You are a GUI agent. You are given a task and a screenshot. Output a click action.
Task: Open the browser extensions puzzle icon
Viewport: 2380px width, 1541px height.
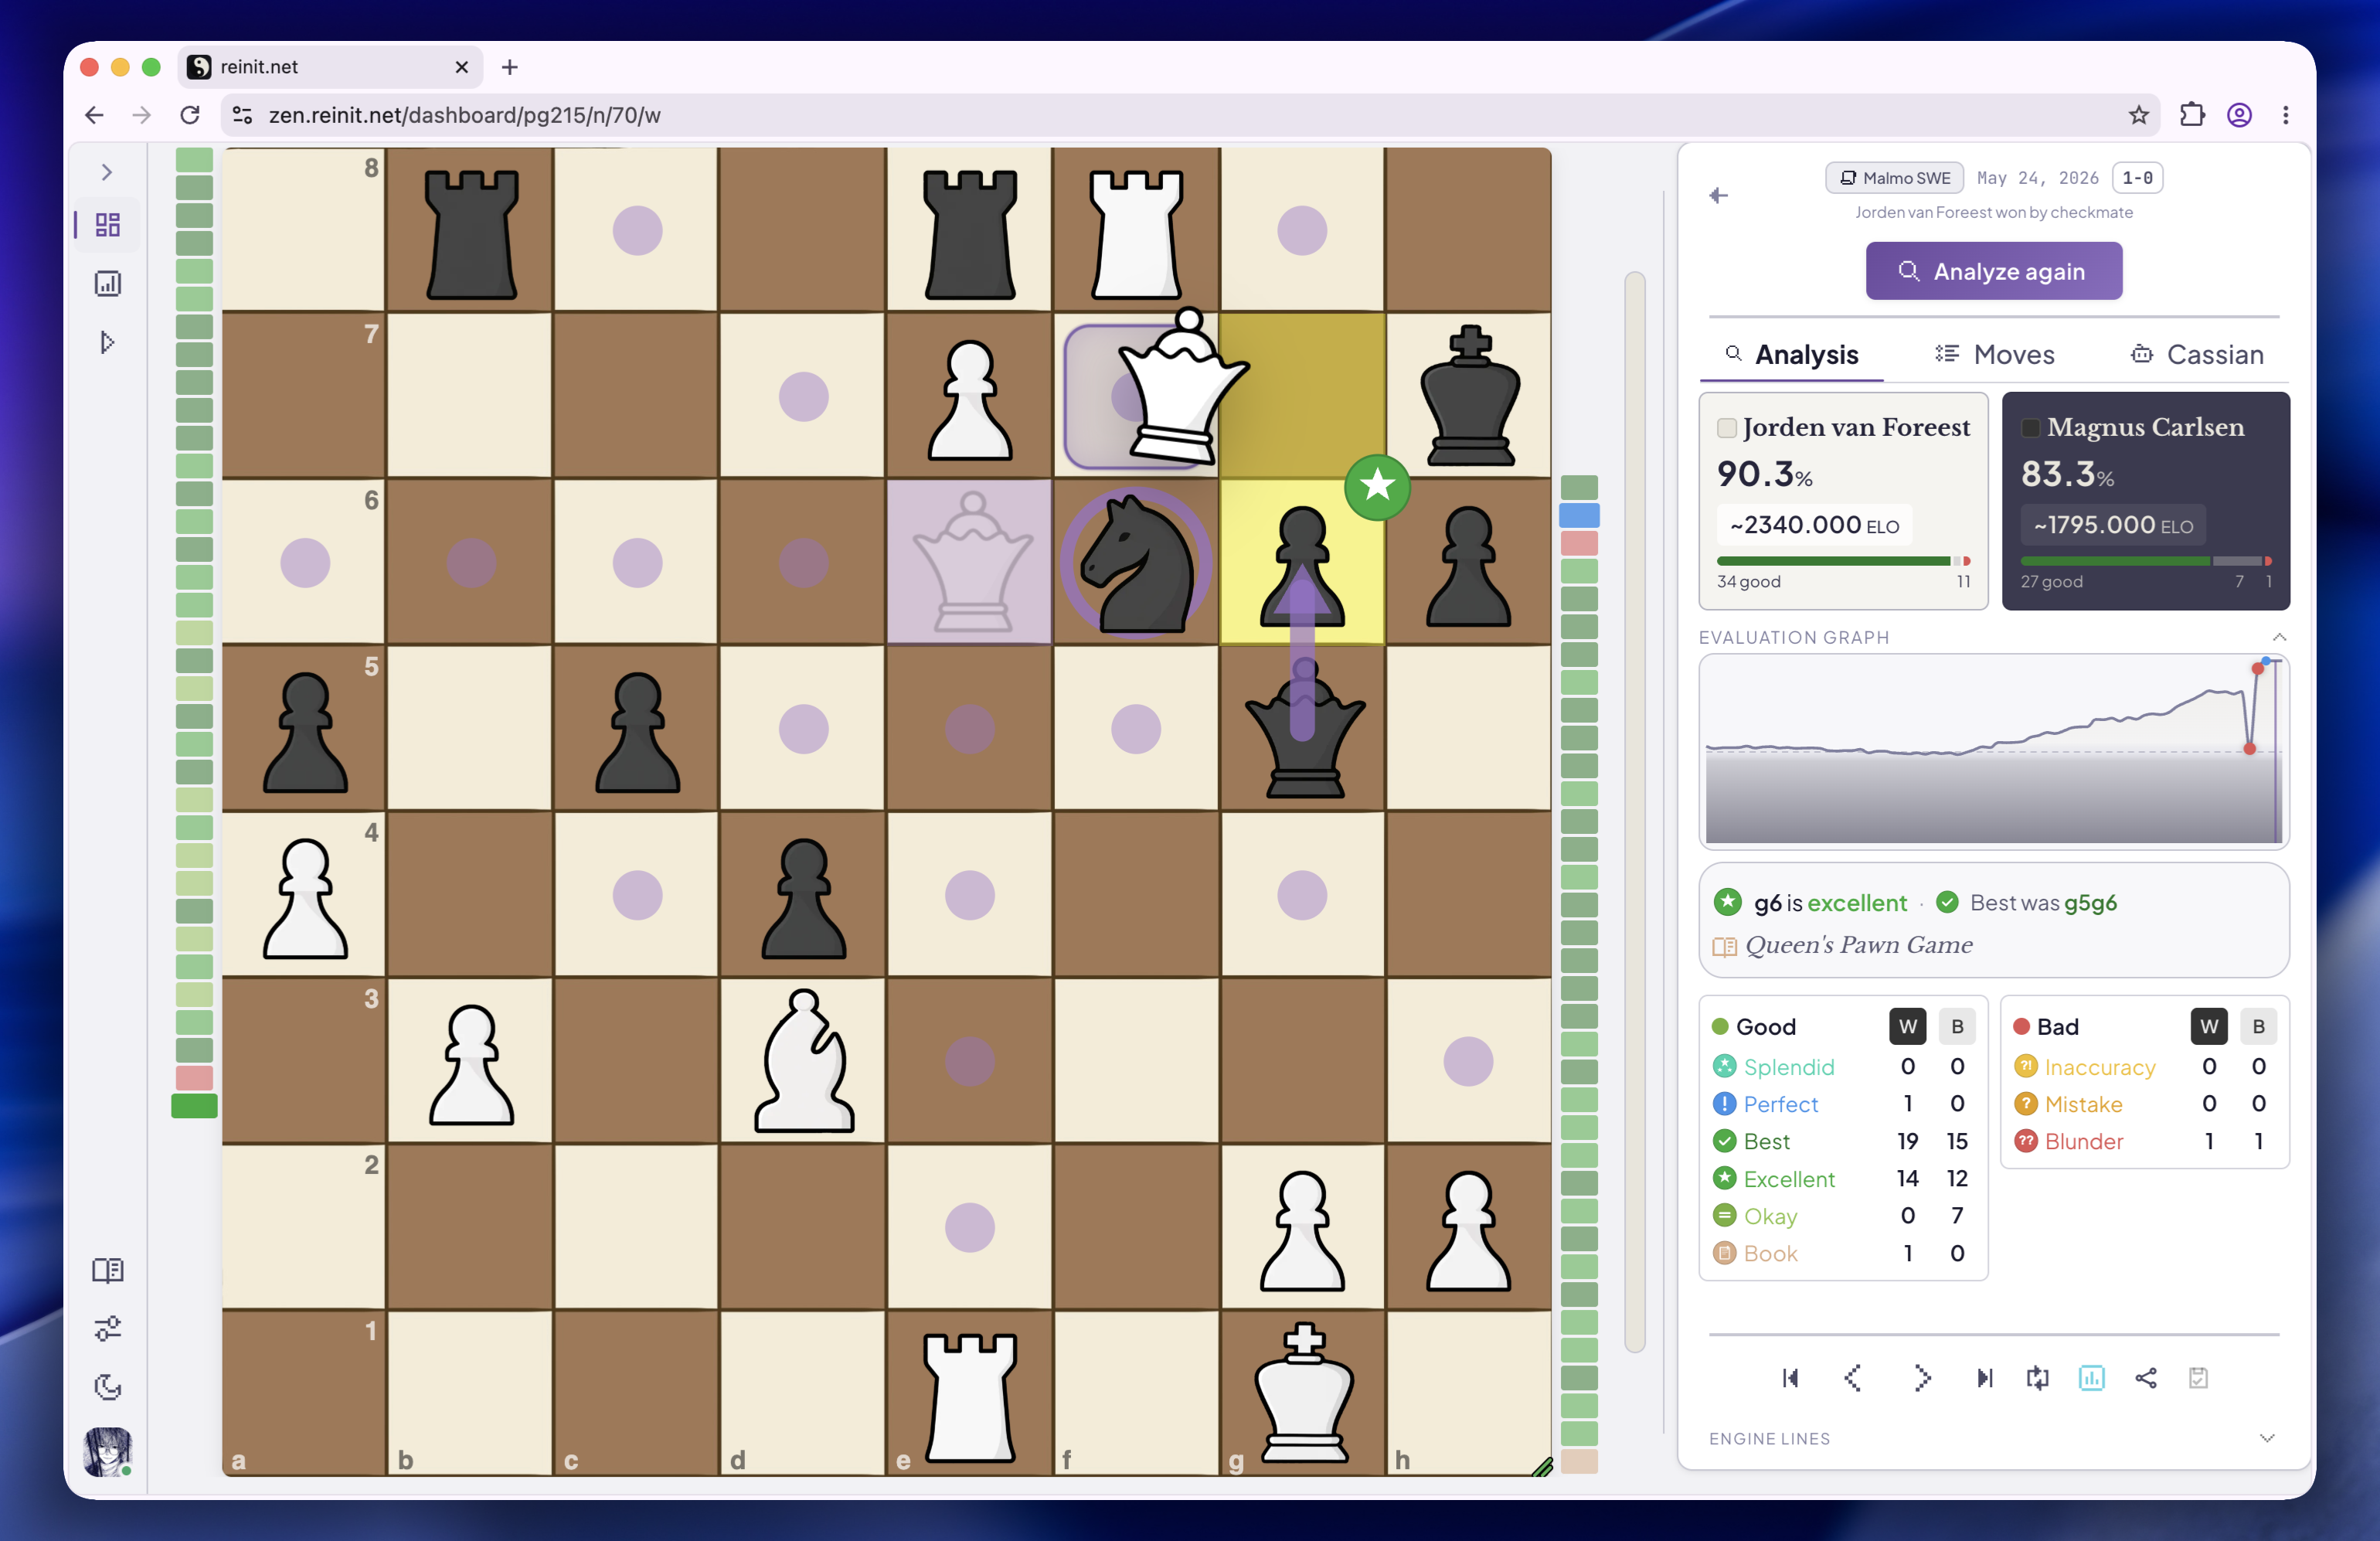[2191, 115]
